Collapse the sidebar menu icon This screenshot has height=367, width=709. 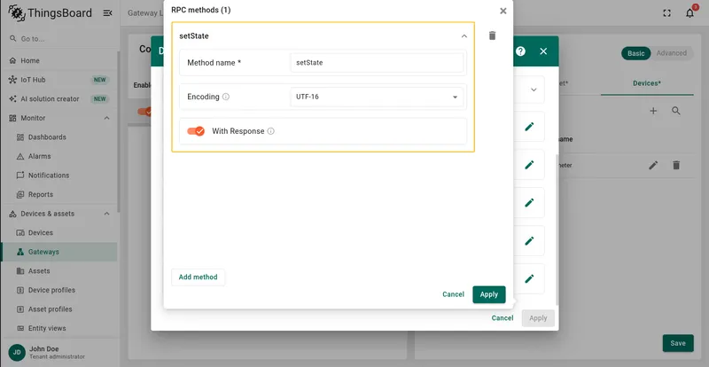coord(107,13)
